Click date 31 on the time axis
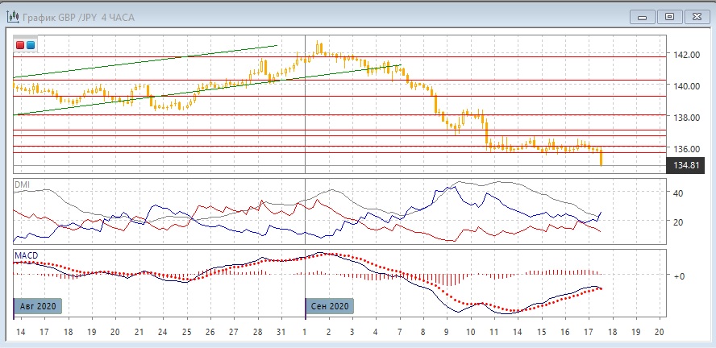This screenshot has height=348, width=716. [x=281, y=332]
